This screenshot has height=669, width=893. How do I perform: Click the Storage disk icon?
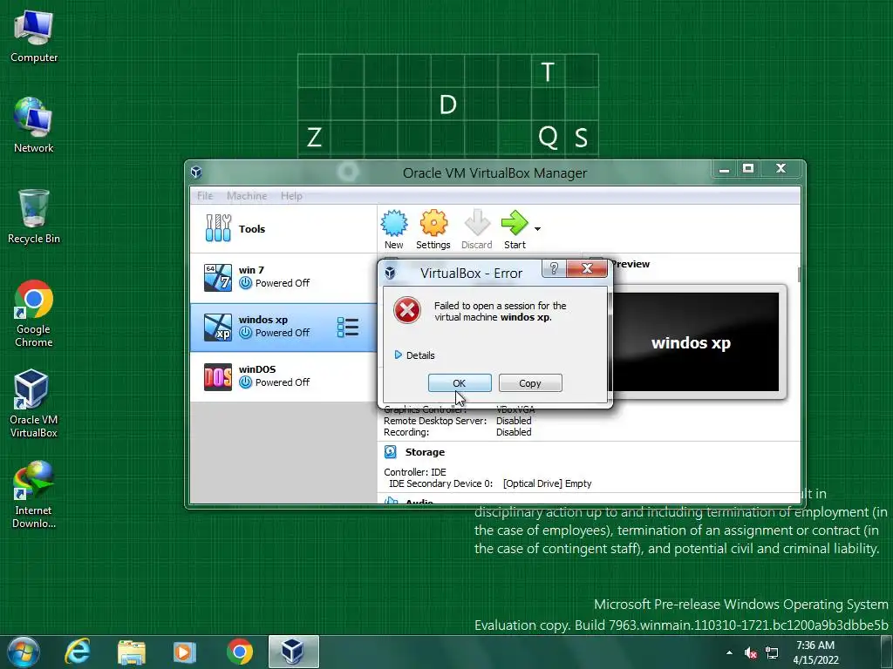pos(391,452)
